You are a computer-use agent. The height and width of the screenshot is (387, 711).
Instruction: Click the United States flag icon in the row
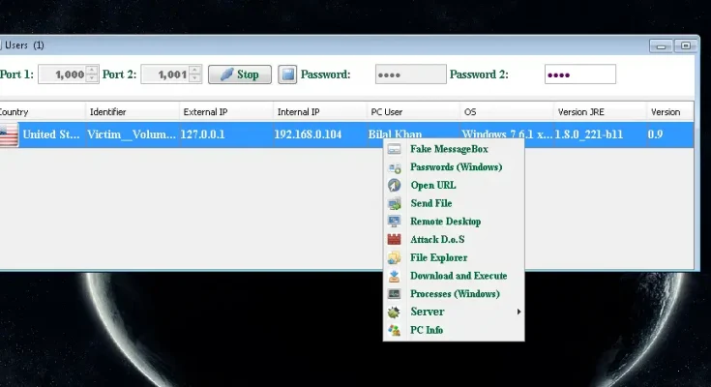(x=9, y=134)
